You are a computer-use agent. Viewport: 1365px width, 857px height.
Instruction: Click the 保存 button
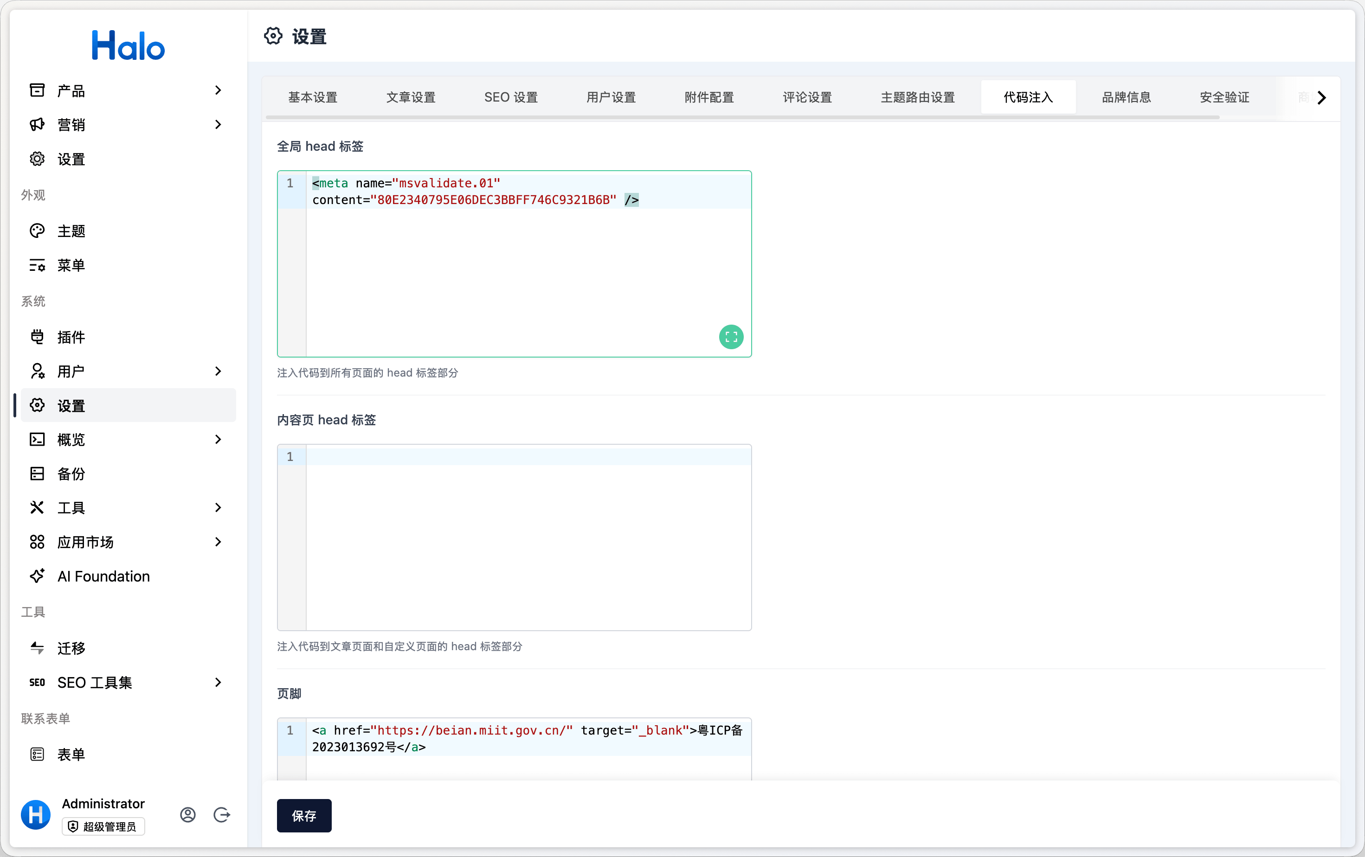click(304, 816)
